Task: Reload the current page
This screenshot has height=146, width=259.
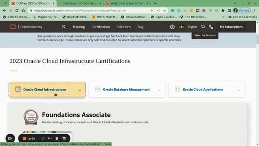Action: [x=17, y=11]
